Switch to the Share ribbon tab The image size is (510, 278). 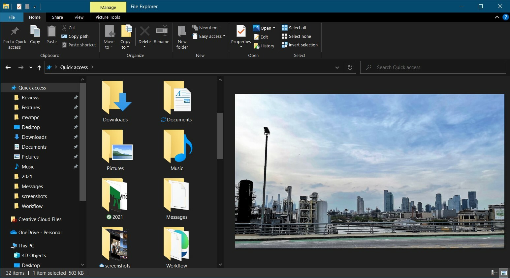coord(57,17)
